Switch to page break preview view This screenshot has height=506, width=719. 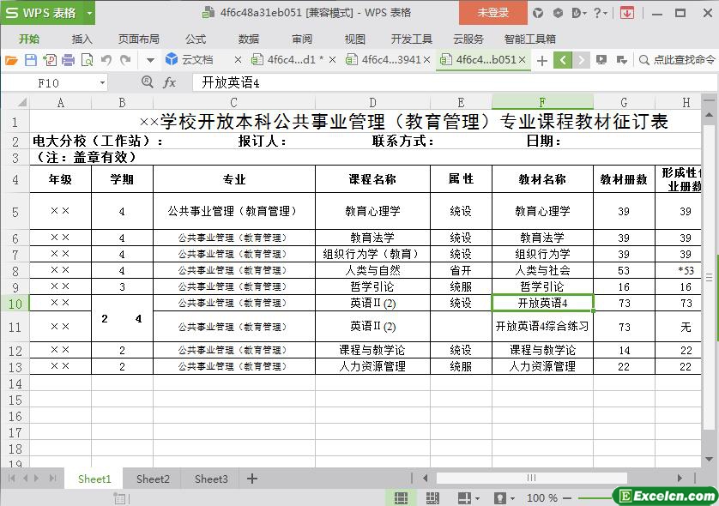click(432, 497)
